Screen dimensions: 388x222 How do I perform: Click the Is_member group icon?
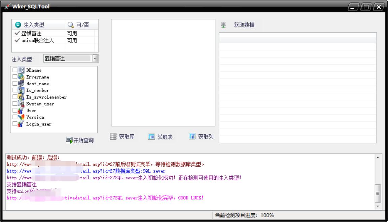click(x=21, y=90)
